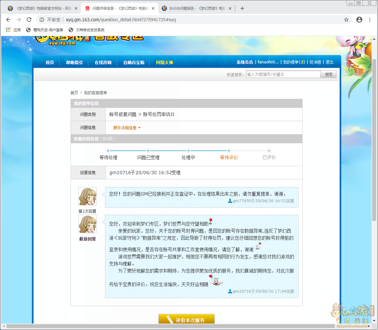Switch to BUG与问题报告 tab
Screen dimensions: 378x330
(197, 8)
